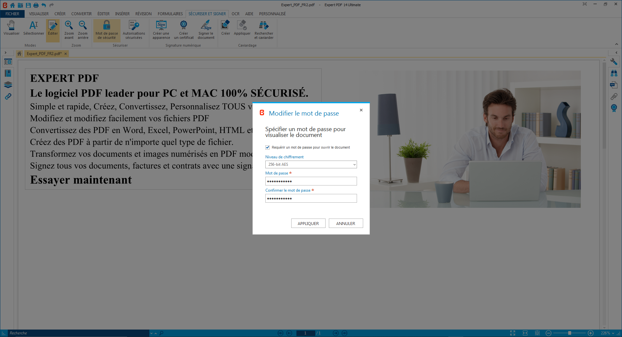The image size is (622, 337).
Task: Collapse the ribbon with chevron arrow
Action: click(616, 44)
